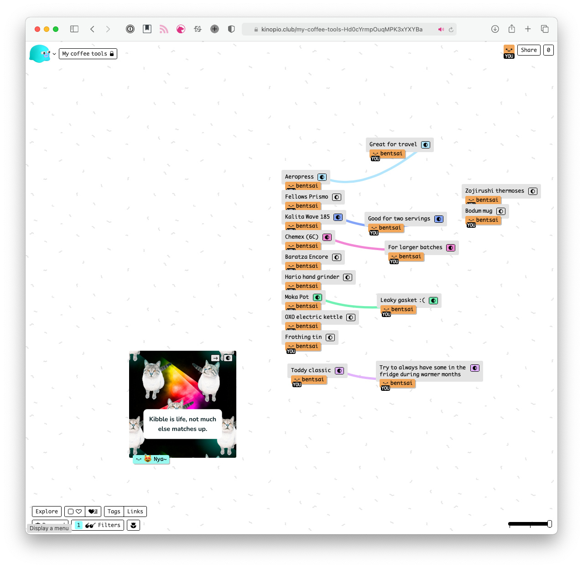
Task: Open the Explore button
Action: click(x=47, y=512)
